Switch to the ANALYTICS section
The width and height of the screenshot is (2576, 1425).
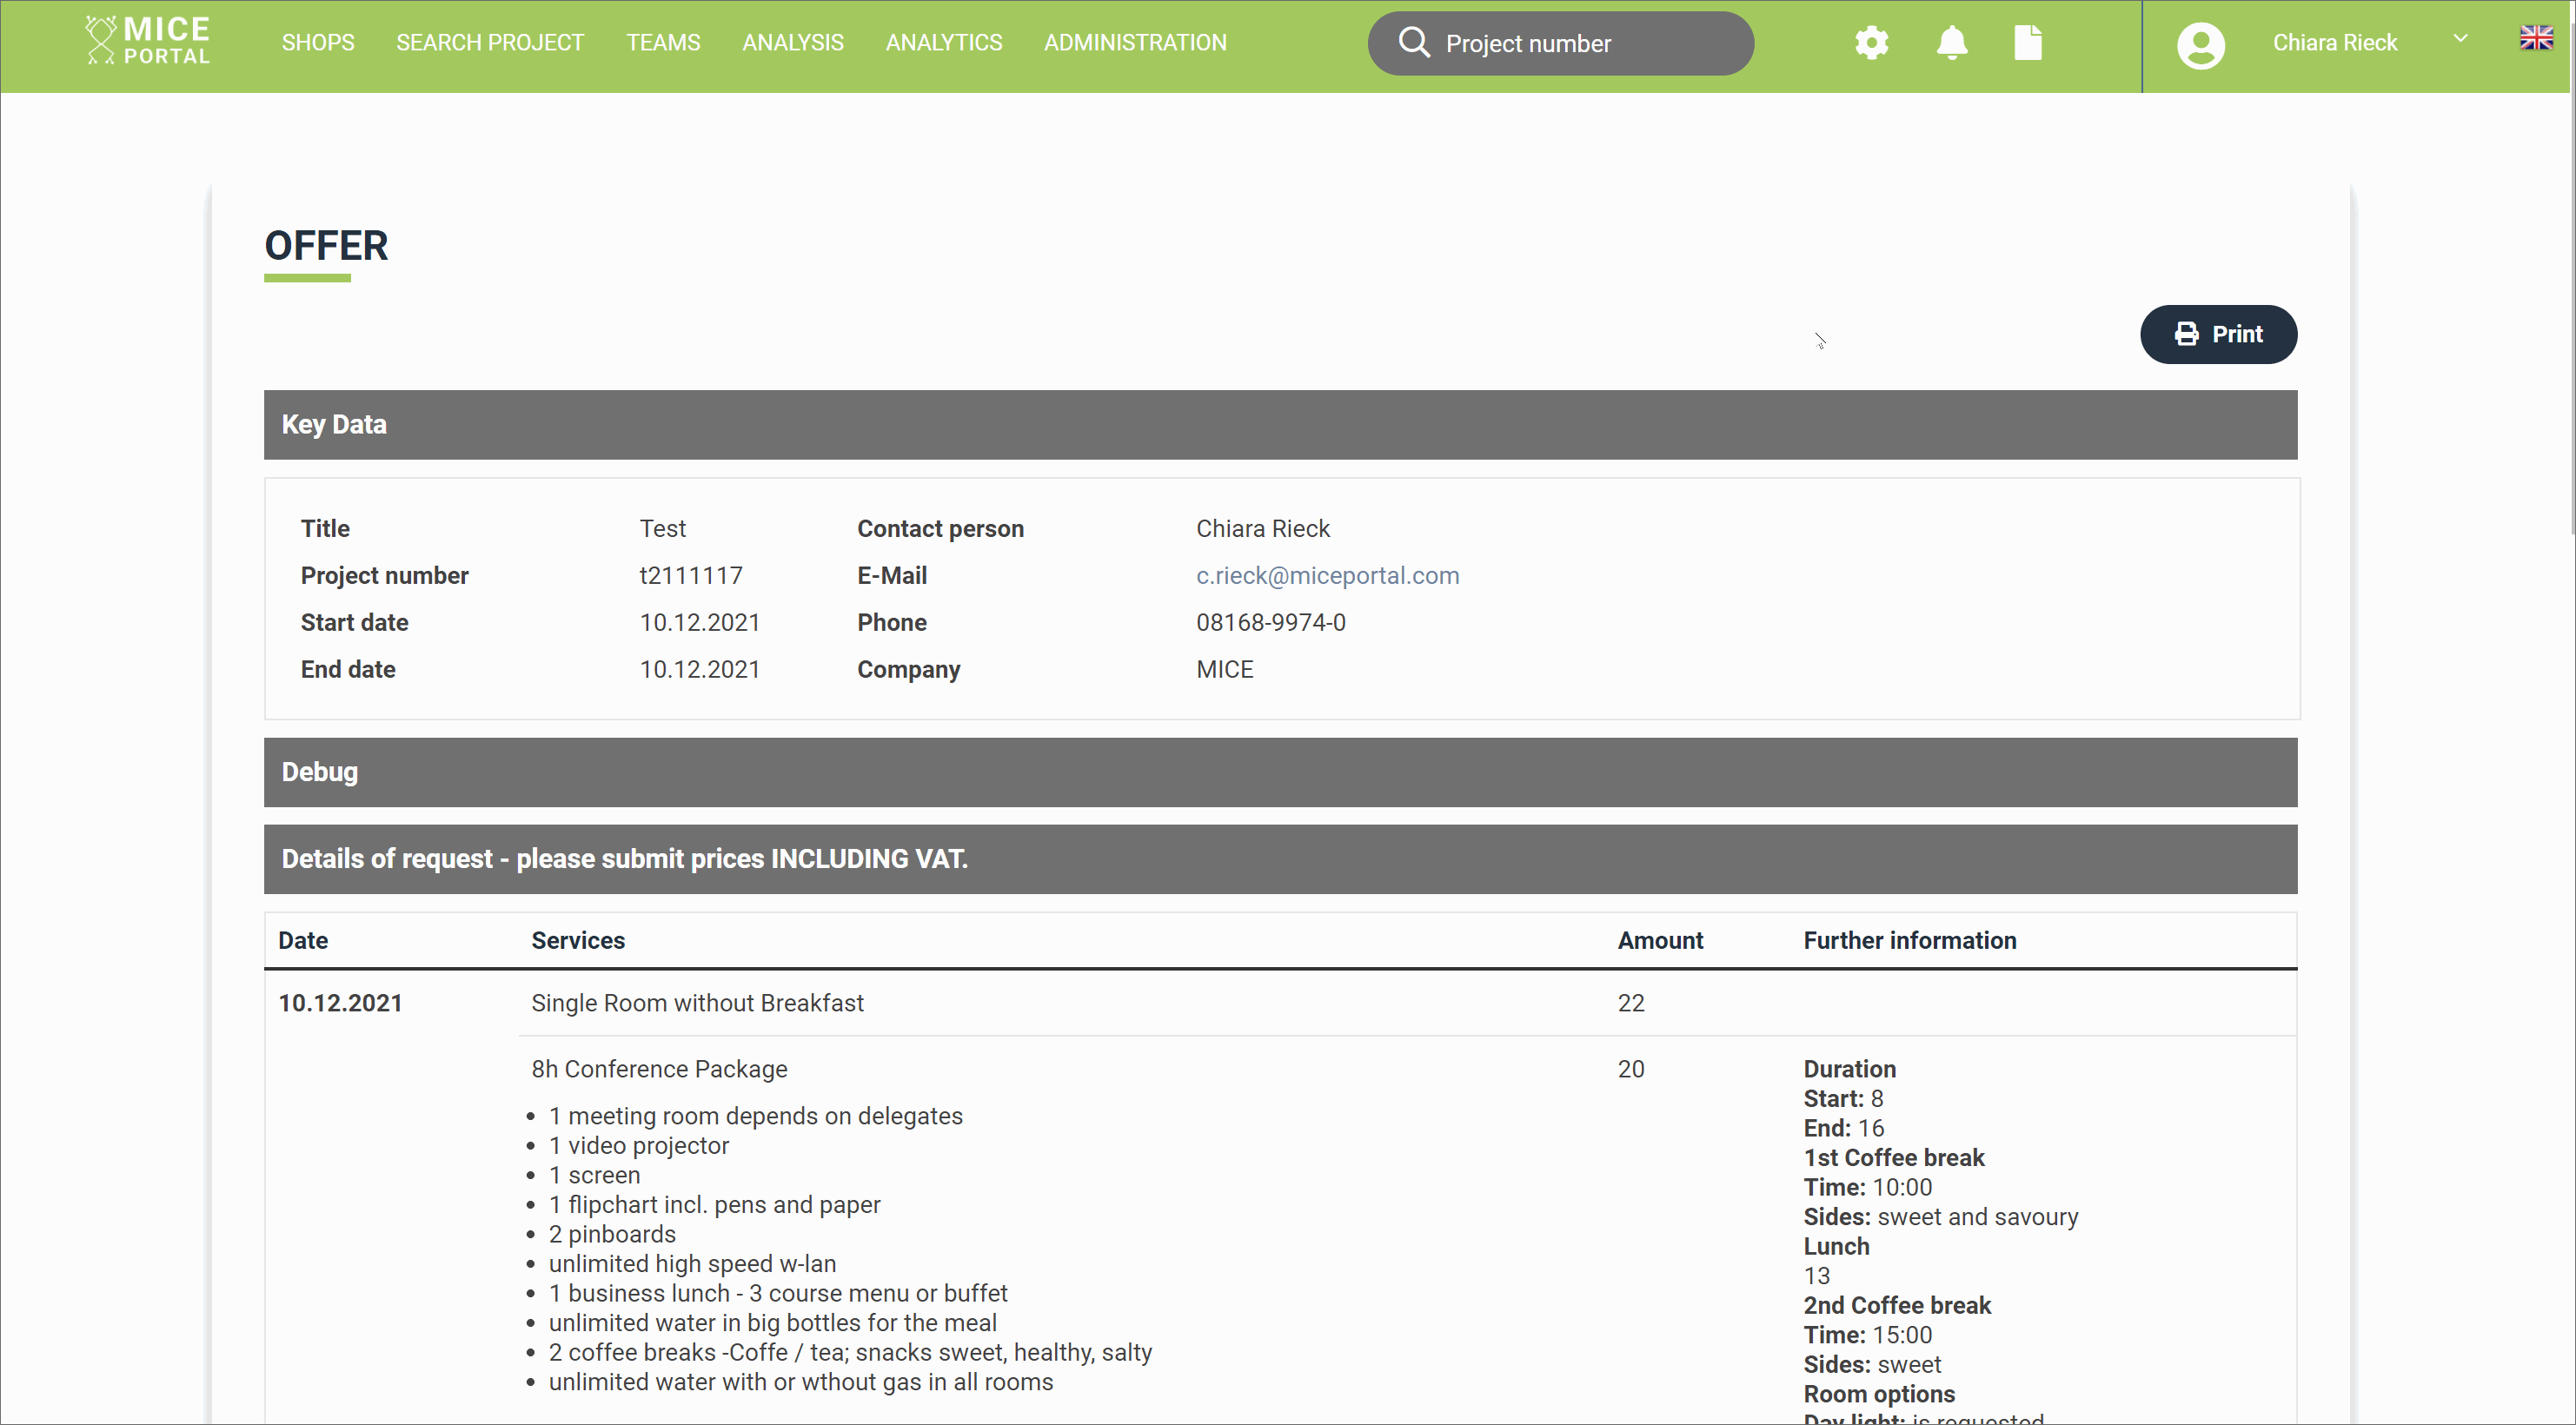coord(943,42)
